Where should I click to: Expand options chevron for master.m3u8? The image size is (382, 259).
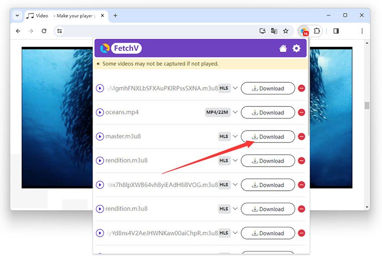pyautogui.click(x=235, y=136)
